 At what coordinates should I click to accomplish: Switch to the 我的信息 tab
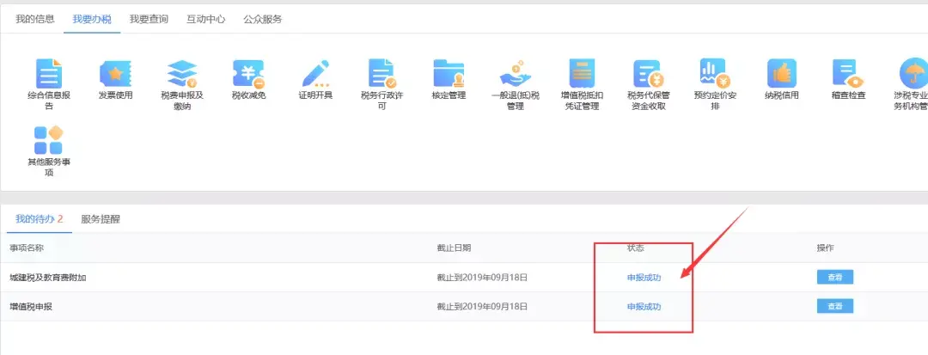[x=35, y=18]
